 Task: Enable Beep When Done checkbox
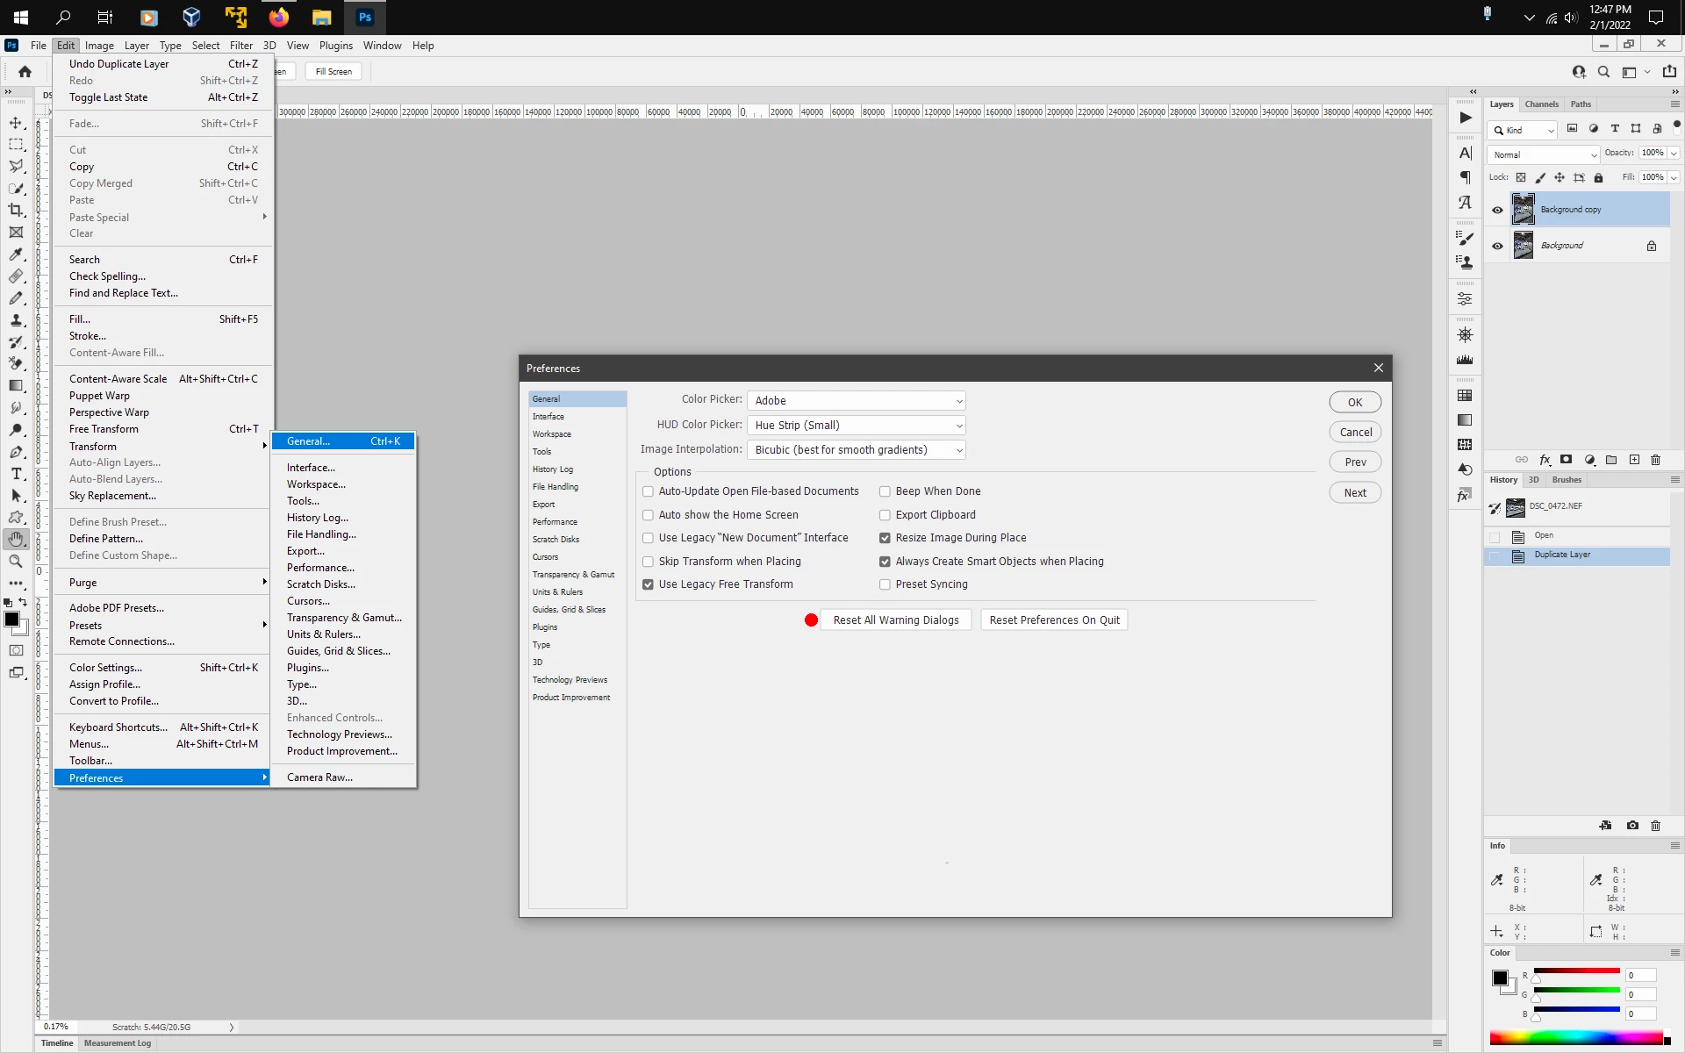click(885, 491)
